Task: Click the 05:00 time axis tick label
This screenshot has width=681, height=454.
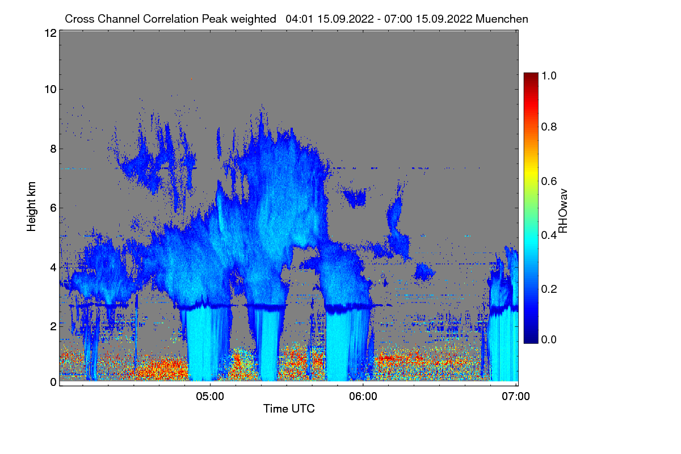Action: click(x=210, y=397)
